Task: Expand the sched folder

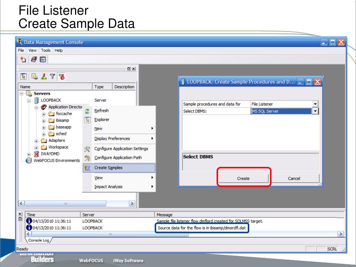Action: [x=44, y=135]
